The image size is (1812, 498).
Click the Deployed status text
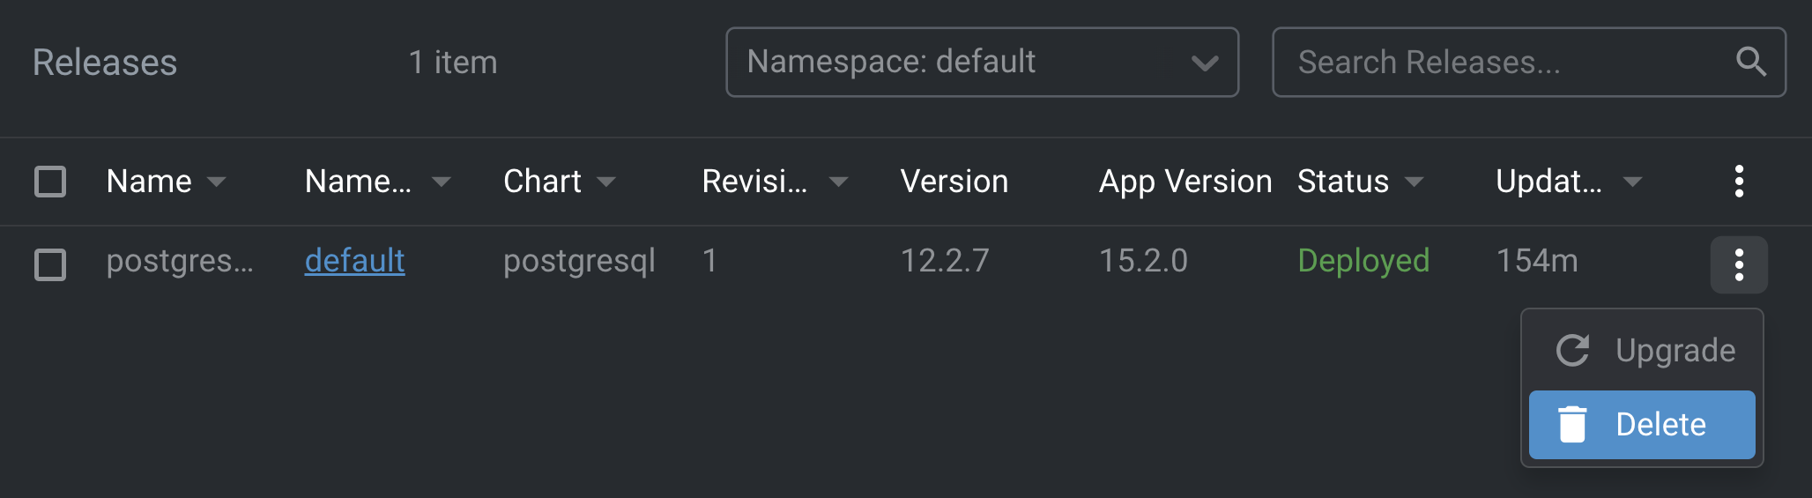point(1363,261)
